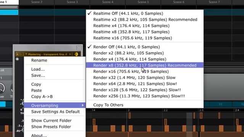Expand the Oversampling submenu
244x137 pixels.
click(x=55, y=105)
